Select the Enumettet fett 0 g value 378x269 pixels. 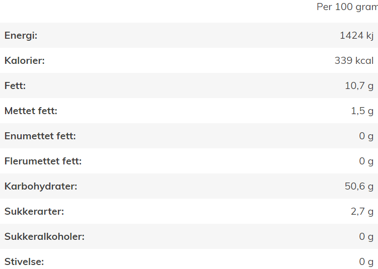pos(366,136)
